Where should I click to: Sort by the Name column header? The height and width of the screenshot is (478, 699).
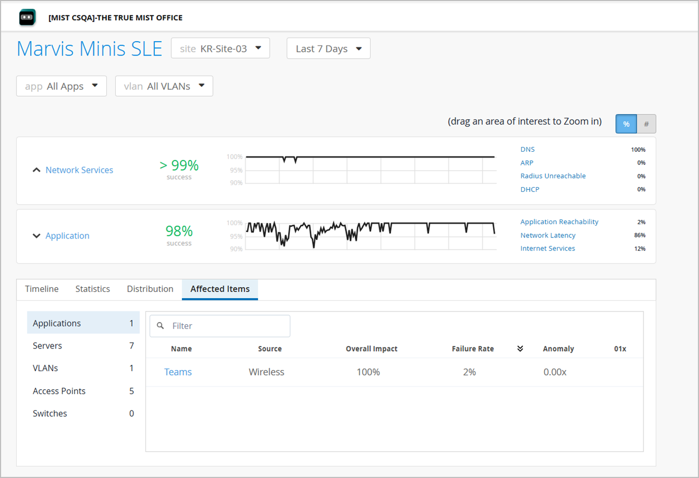pos(181,348)
